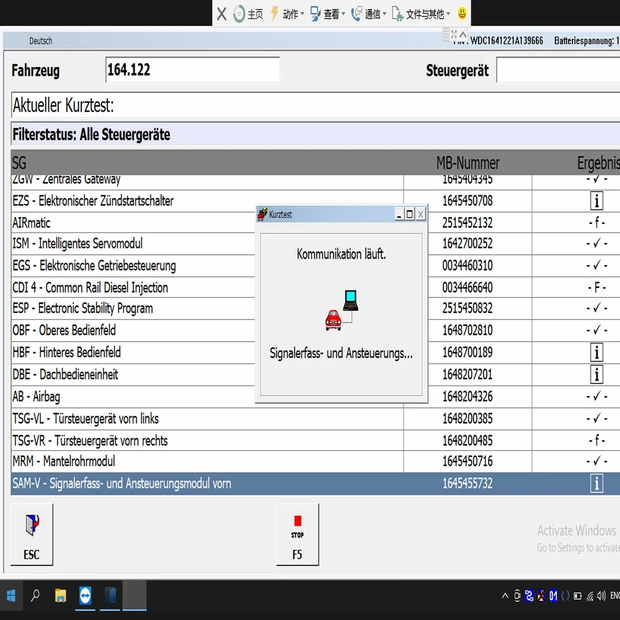Show hidden system tray icons chevron
This screenshot has height=620, width=620.
coord(505,596)
